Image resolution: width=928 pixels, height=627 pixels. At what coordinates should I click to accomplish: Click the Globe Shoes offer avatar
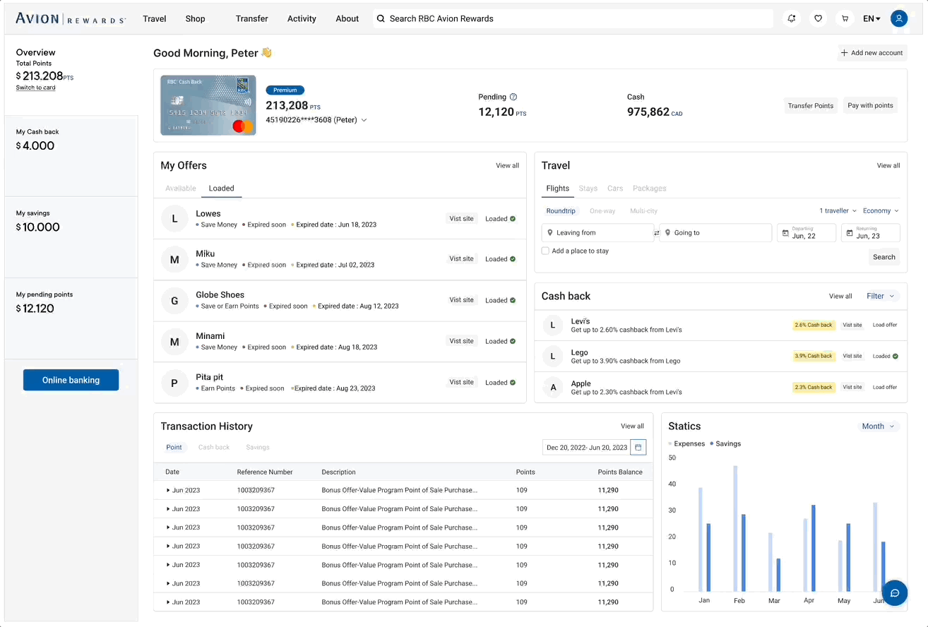click(x=174, y=301)
